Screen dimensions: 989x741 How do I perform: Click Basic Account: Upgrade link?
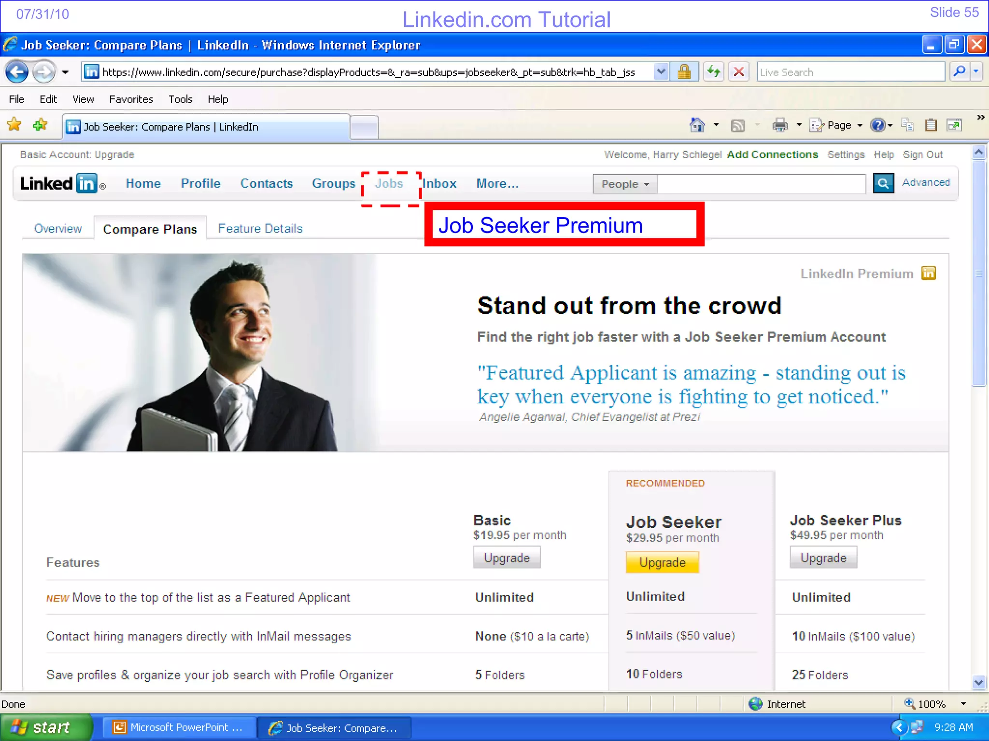coord(77,154)
